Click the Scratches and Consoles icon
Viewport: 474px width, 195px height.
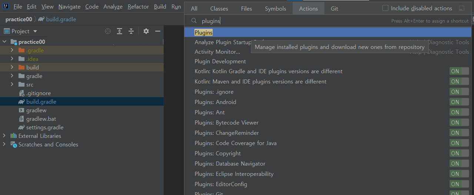pos(14,145)
